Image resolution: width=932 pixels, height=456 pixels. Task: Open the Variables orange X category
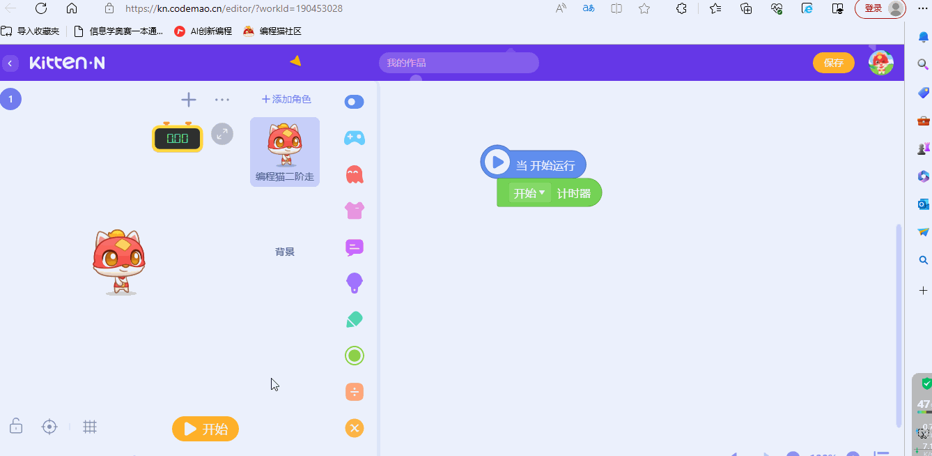click(x=355, y=428)
